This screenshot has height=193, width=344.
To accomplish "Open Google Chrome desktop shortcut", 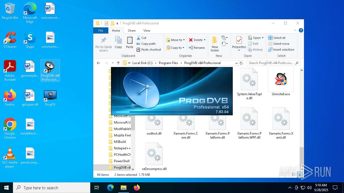I will coord(10,129).
